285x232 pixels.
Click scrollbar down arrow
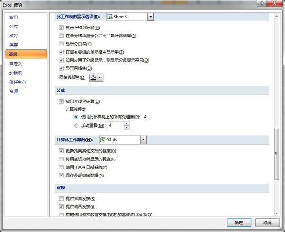[276, 213]
